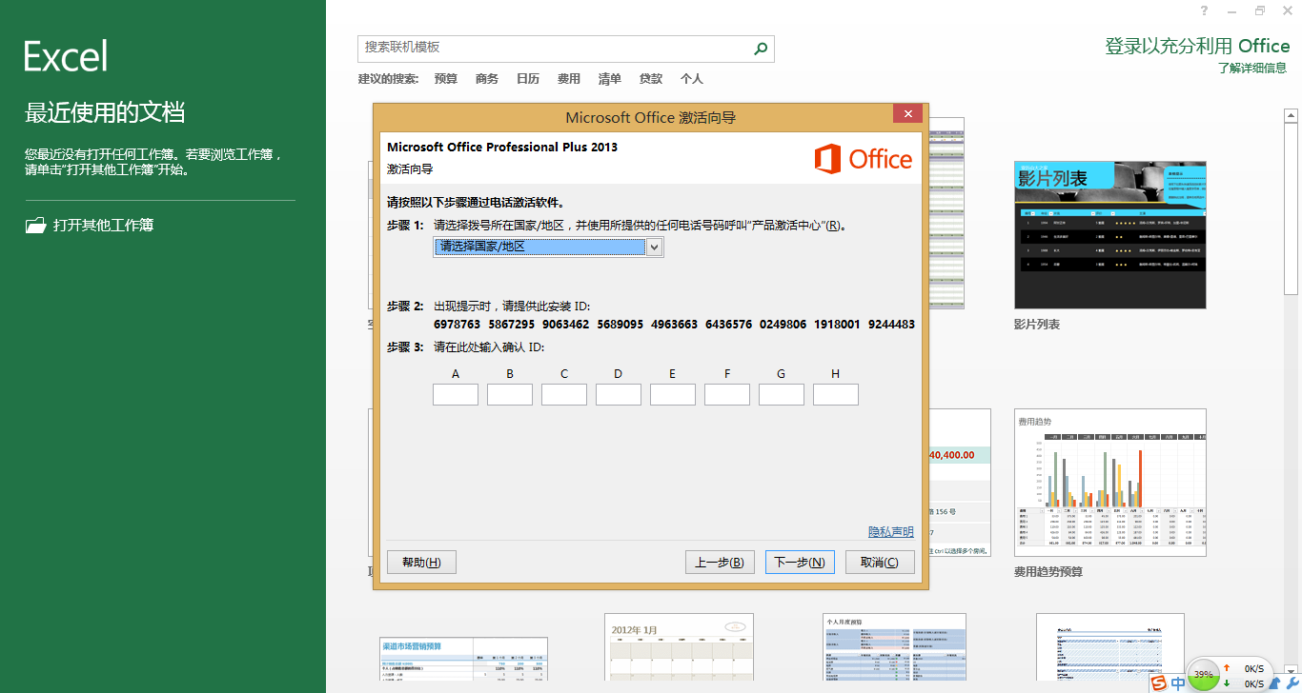
Task: Click the 39% memory usage ball
Action: click(x=1203, y=674)
